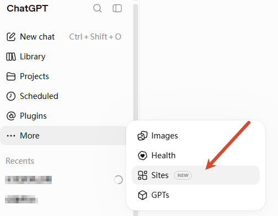This screenshot has width=278, height=216.
Task: Click the New chat pencil icon
Action: 11,37
